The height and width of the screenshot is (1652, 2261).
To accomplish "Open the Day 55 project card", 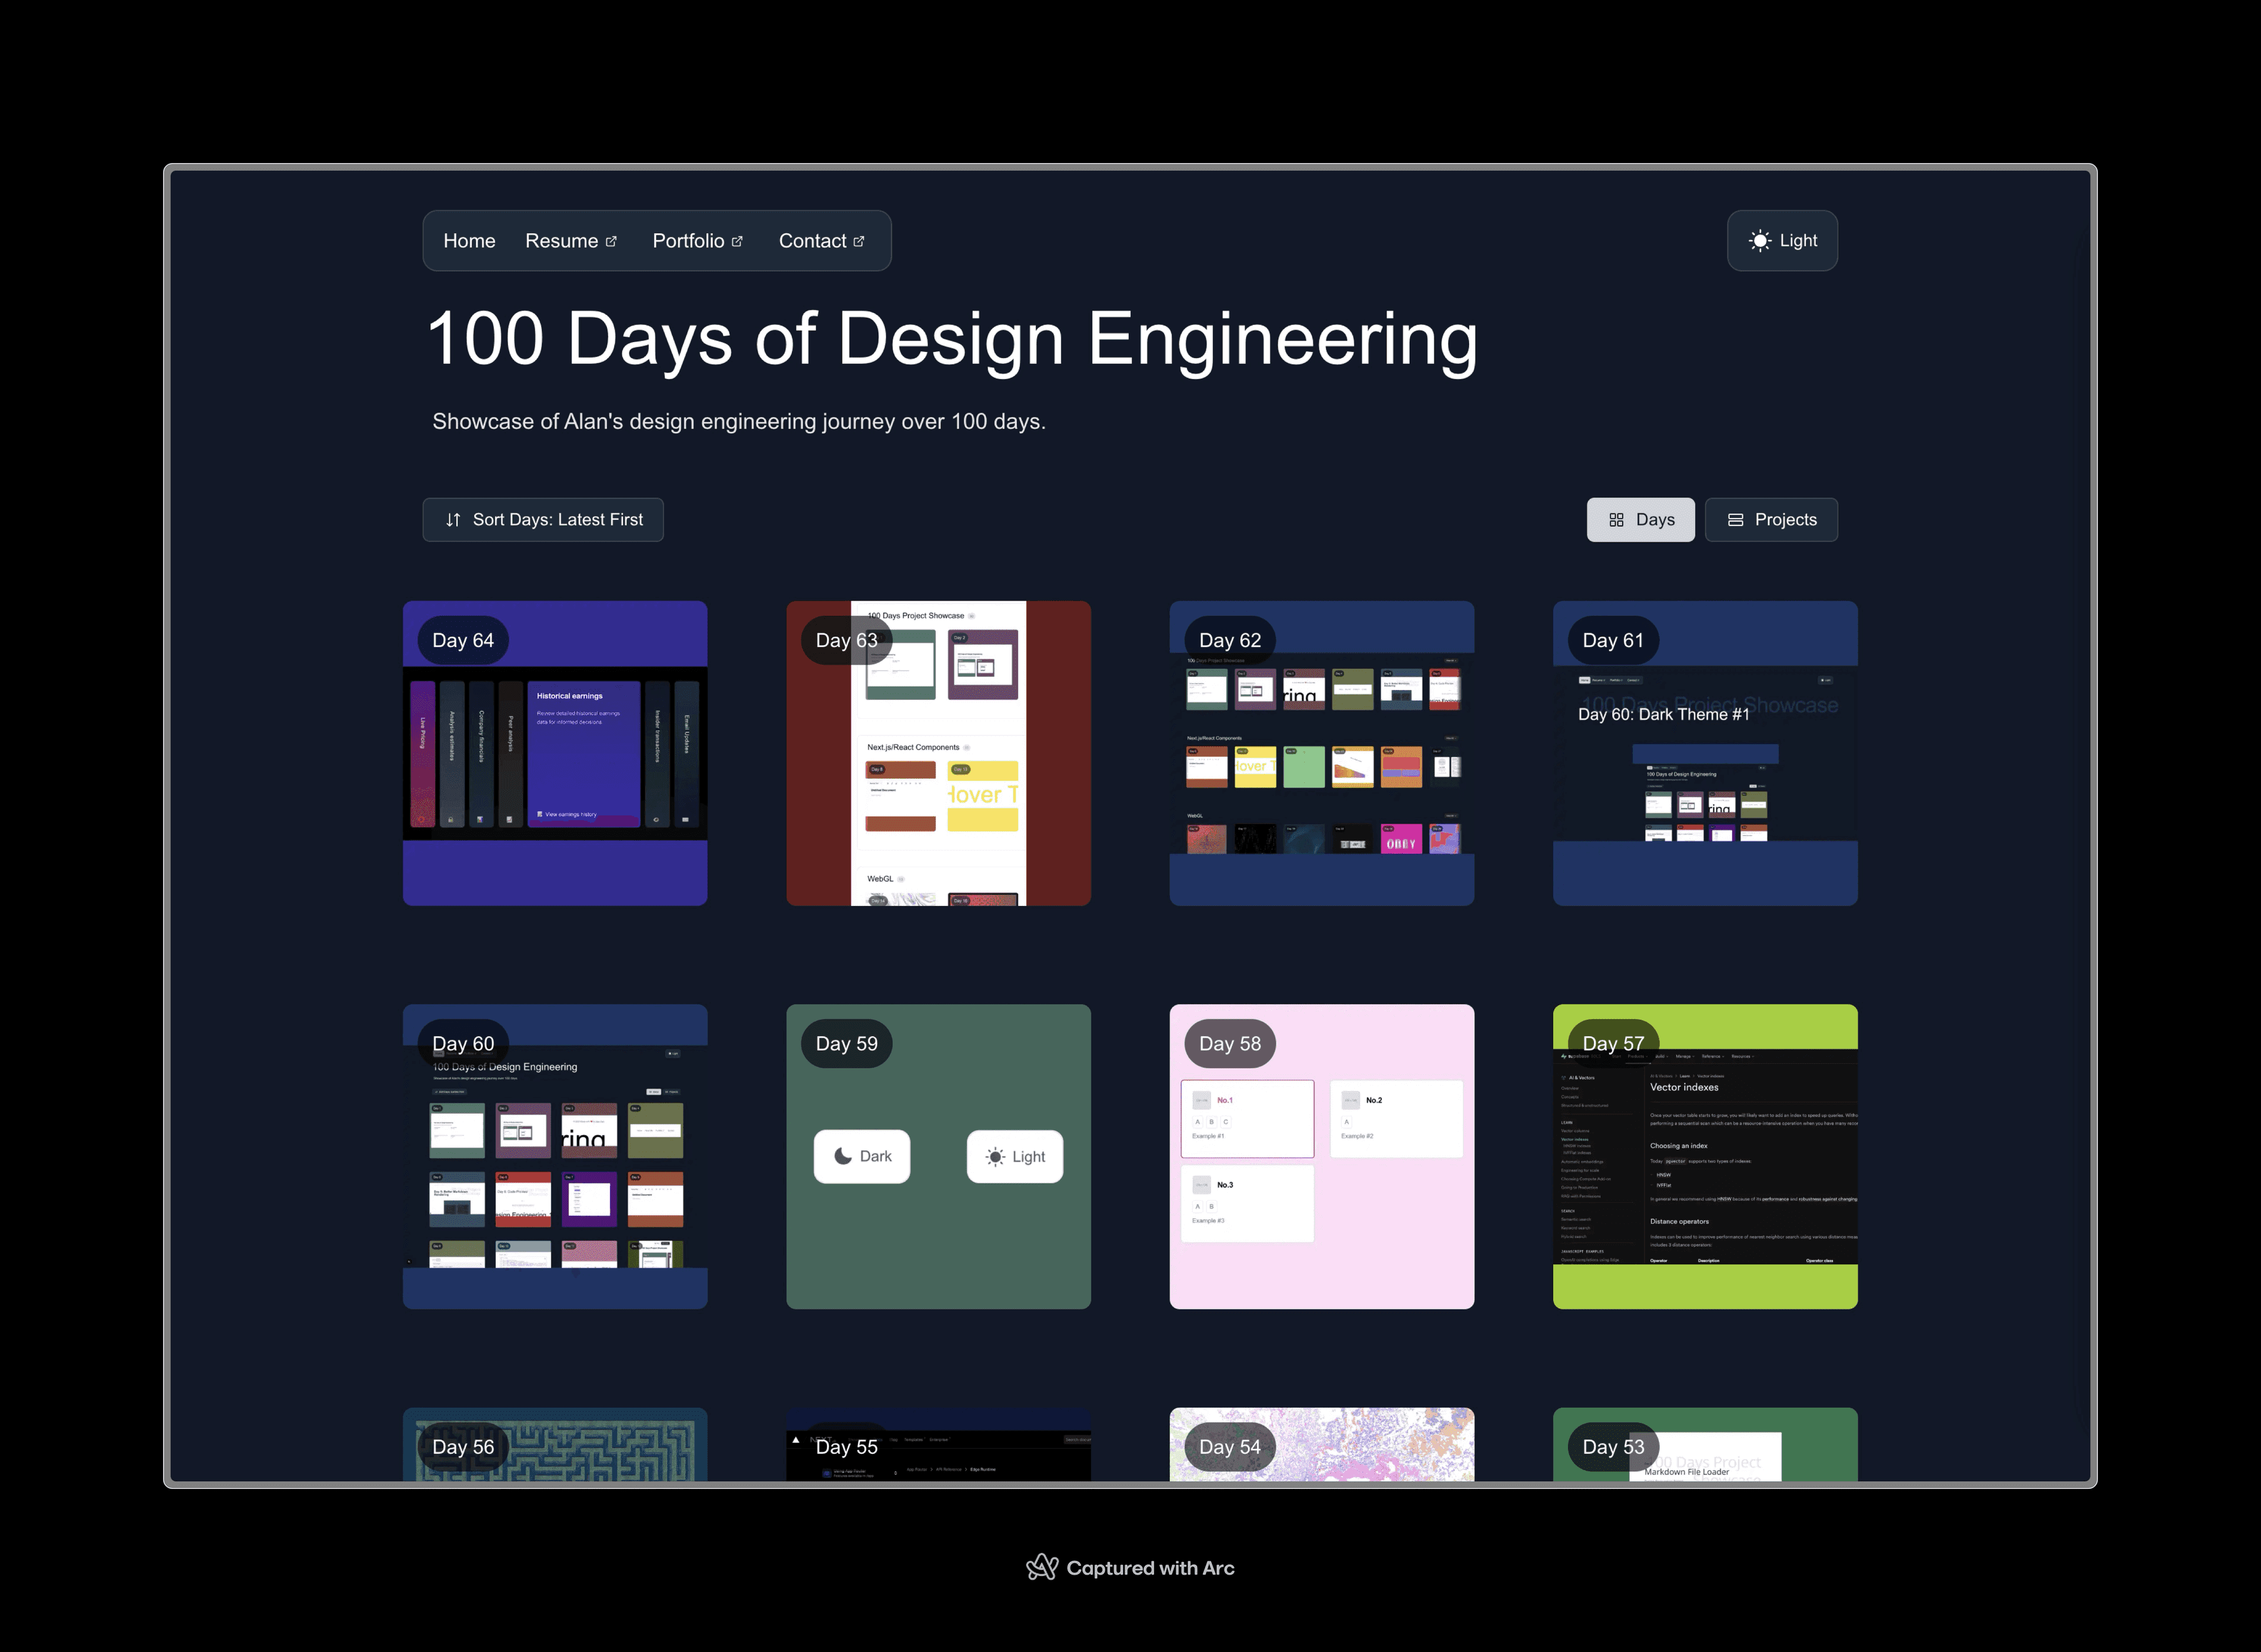I will coord(938,1445).
